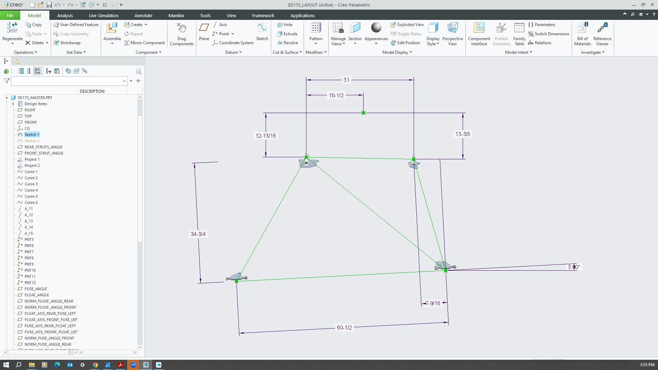Open the Operations group dropdown

point(25,52)
